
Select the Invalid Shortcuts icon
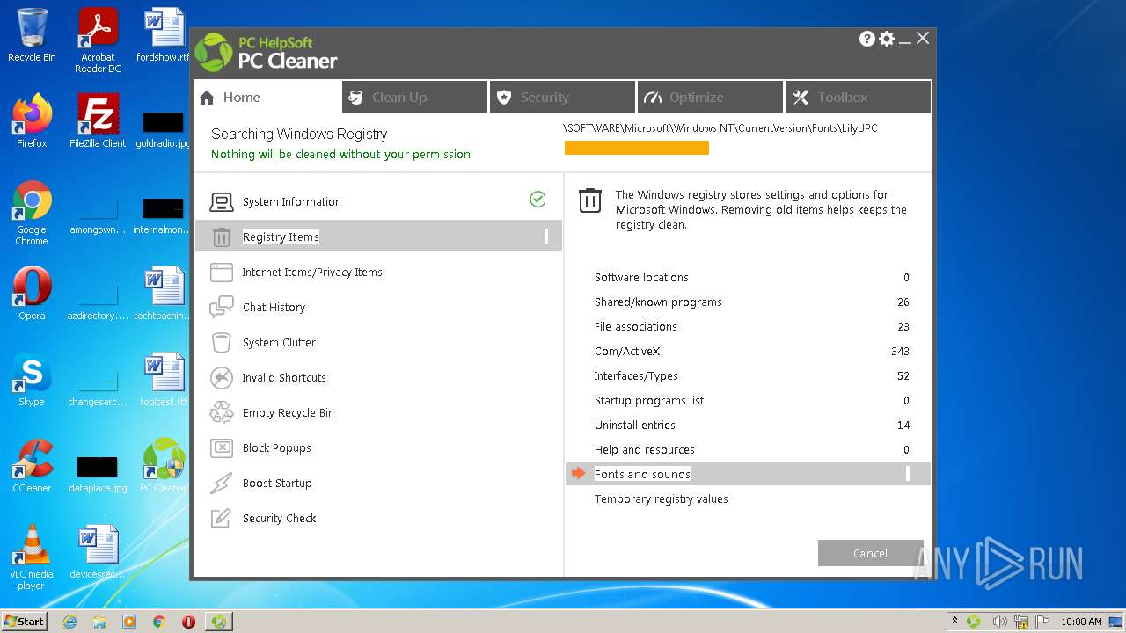click(221, 378)
